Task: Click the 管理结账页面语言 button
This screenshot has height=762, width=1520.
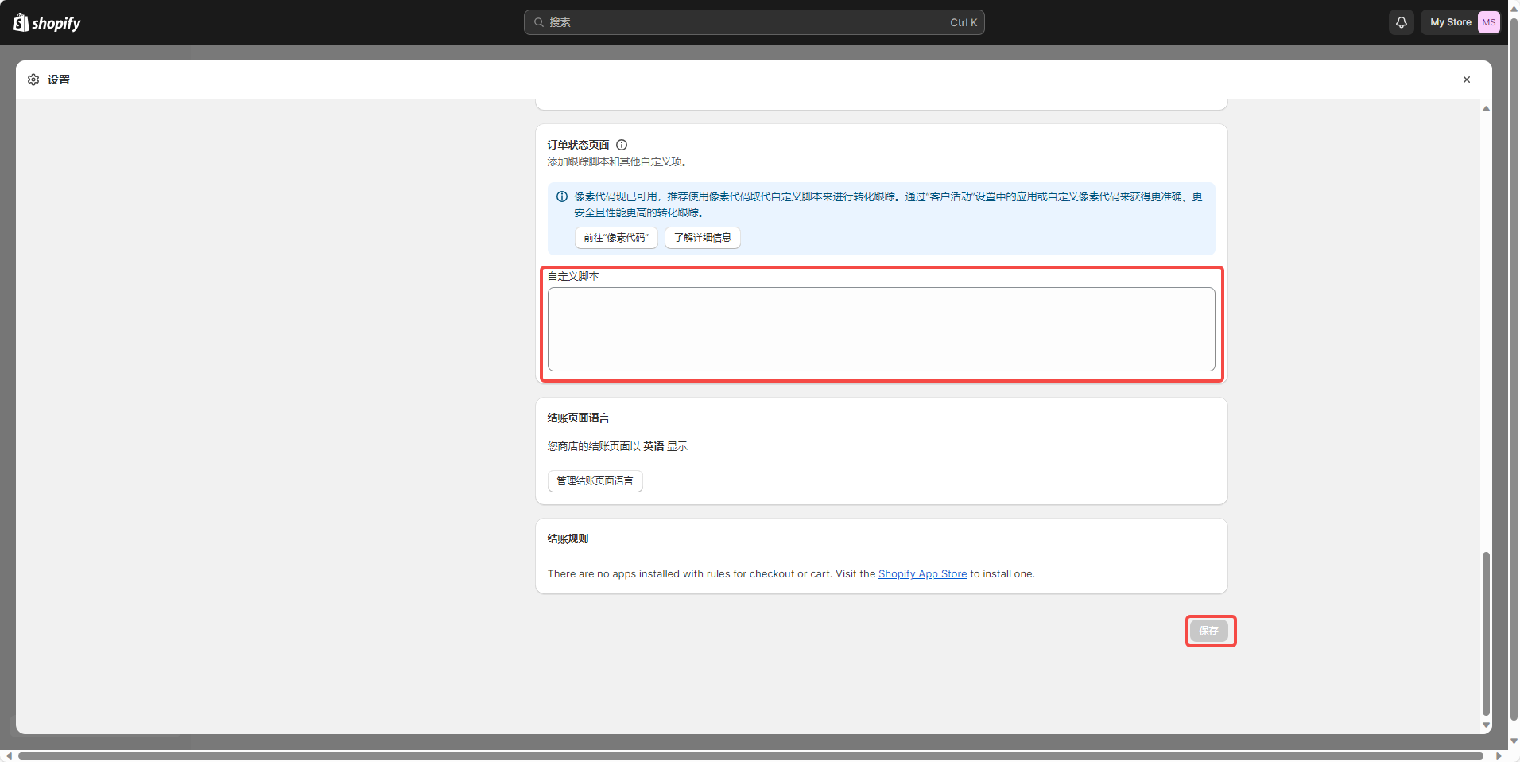Action: coord(595,481)
